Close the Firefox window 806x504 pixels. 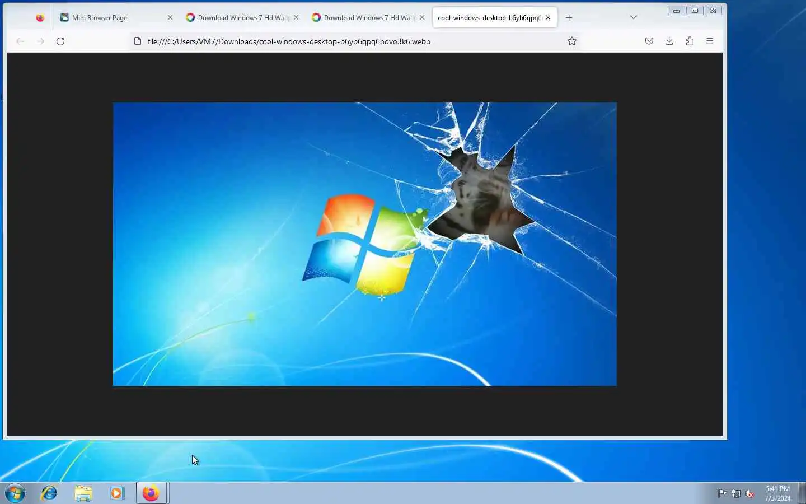pos(713,10)
